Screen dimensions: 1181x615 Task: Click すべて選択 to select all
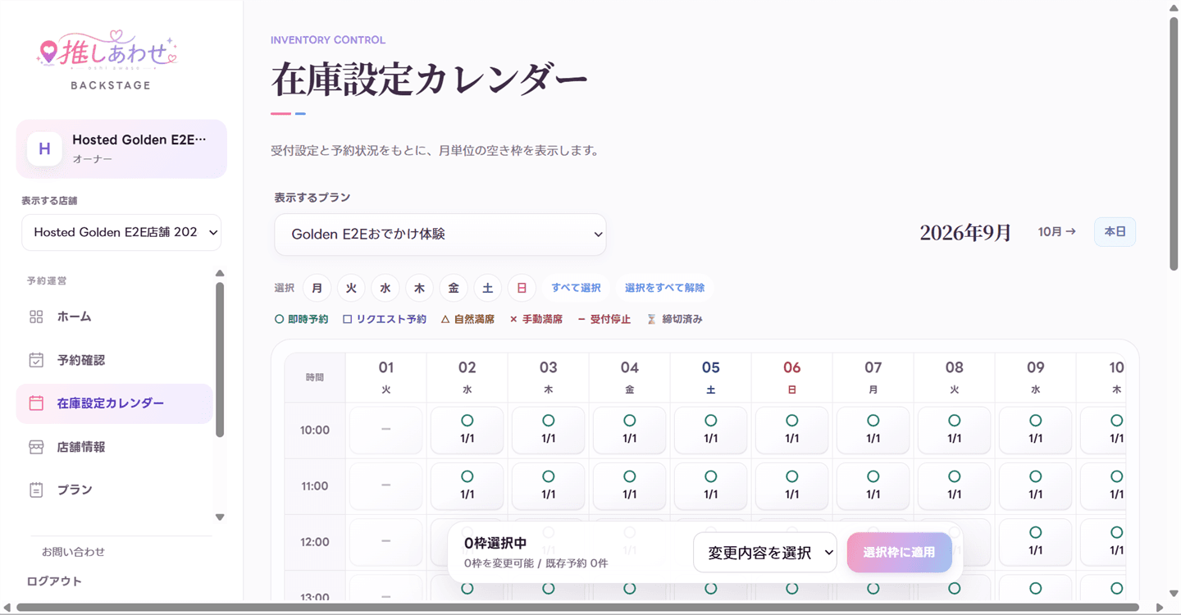576,288
